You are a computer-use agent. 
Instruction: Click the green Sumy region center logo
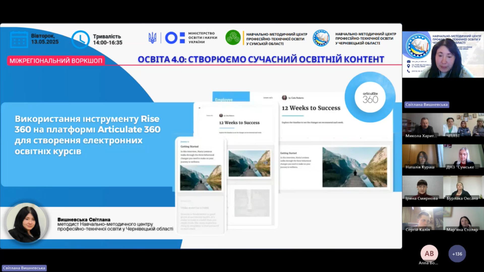pos(233,38)
